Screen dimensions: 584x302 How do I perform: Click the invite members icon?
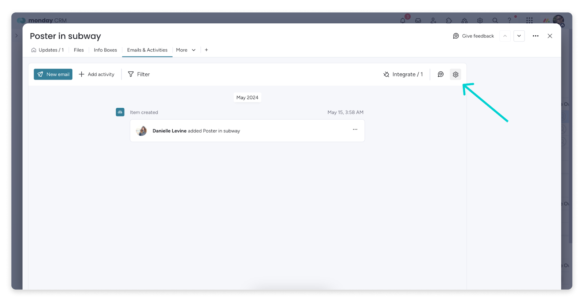(433, 20)
